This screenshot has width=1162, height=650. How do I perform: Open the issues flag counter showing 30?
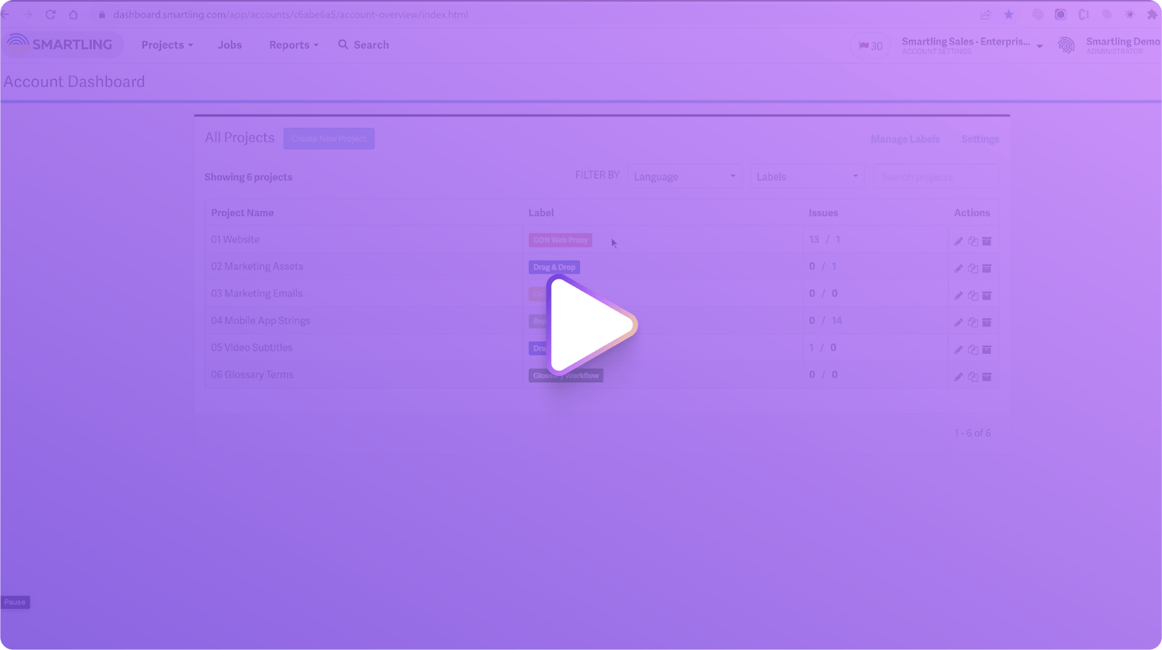tap(870, 46)
